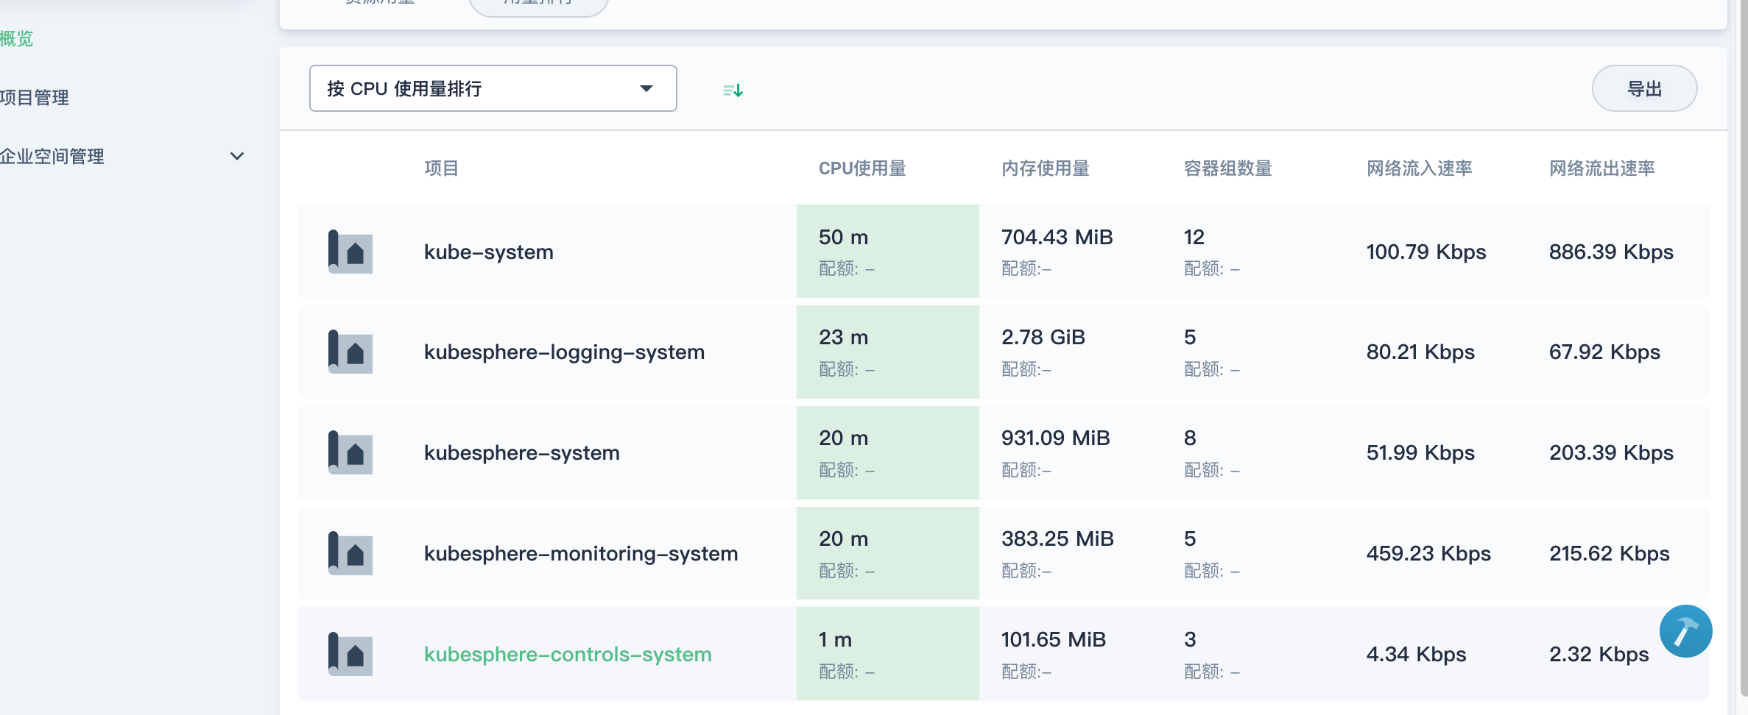This screenshot has height=715, width=1748.
Task: Click the kubesphere-controls-system project icon
Action: (x=350, y=654)
